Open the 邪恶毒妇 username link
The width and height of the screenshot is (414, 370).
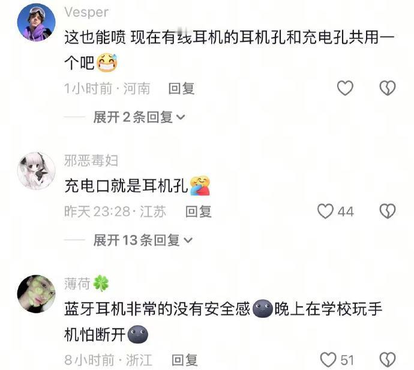tap(91, 161)
